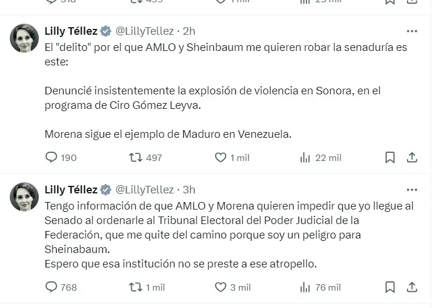Open more options for the 2h tweet
The image size is (444, 308).
[412, 31]
